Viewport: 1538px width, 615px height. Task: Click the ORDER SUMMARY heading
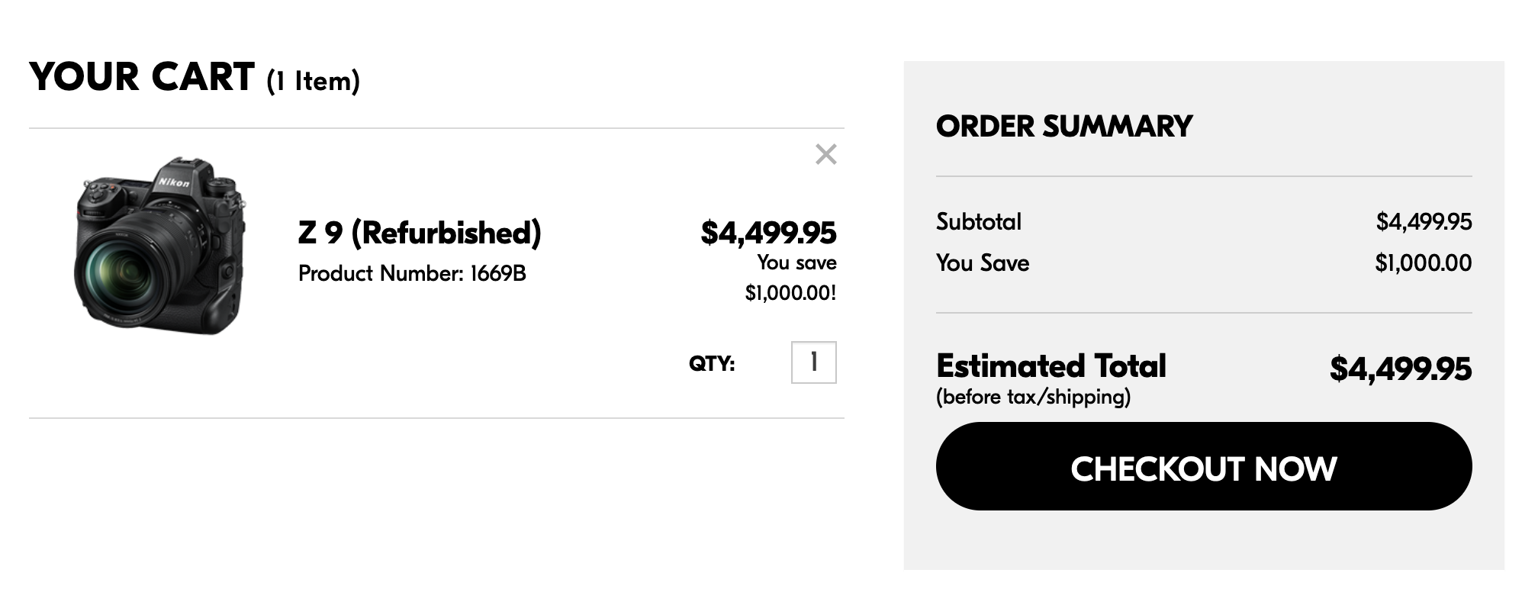click(x=1063, y=126)
